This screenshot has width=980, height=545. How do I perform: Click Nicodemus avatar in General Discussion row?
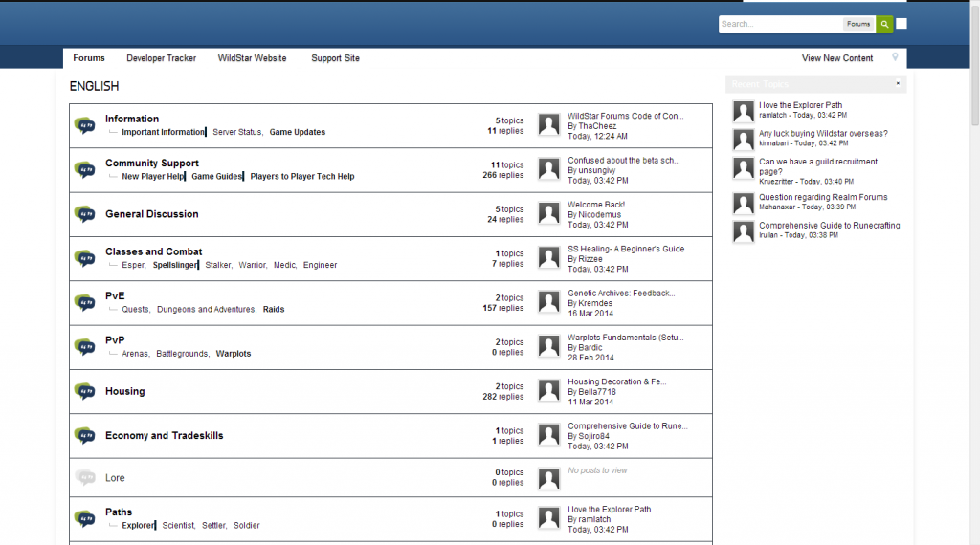click(548, 213)
